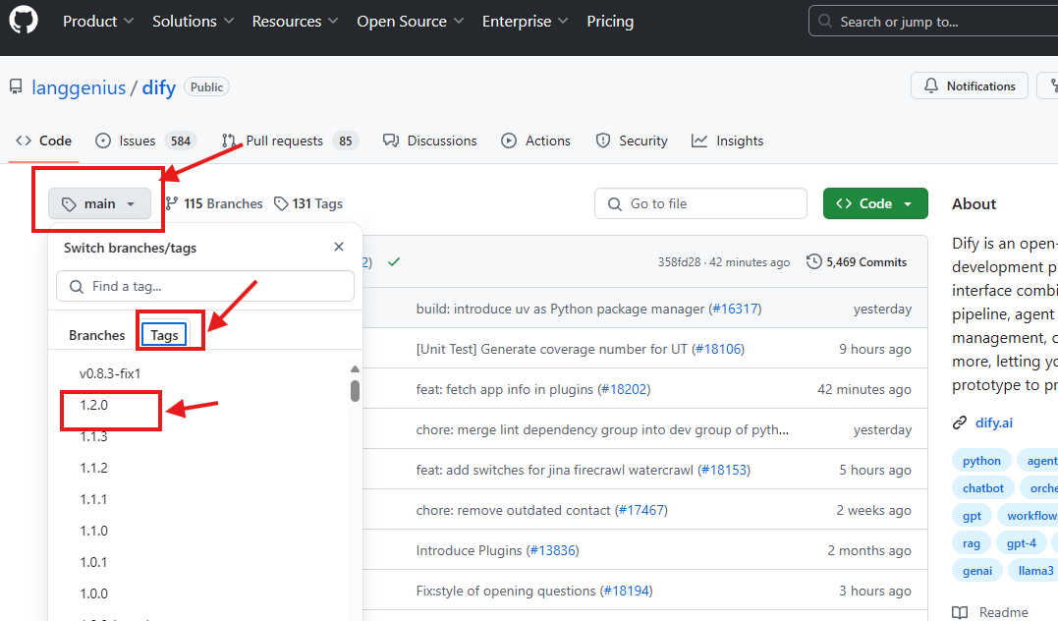Expand the Open Source menu
1058x621 pixels.
[x=411, y=22]
